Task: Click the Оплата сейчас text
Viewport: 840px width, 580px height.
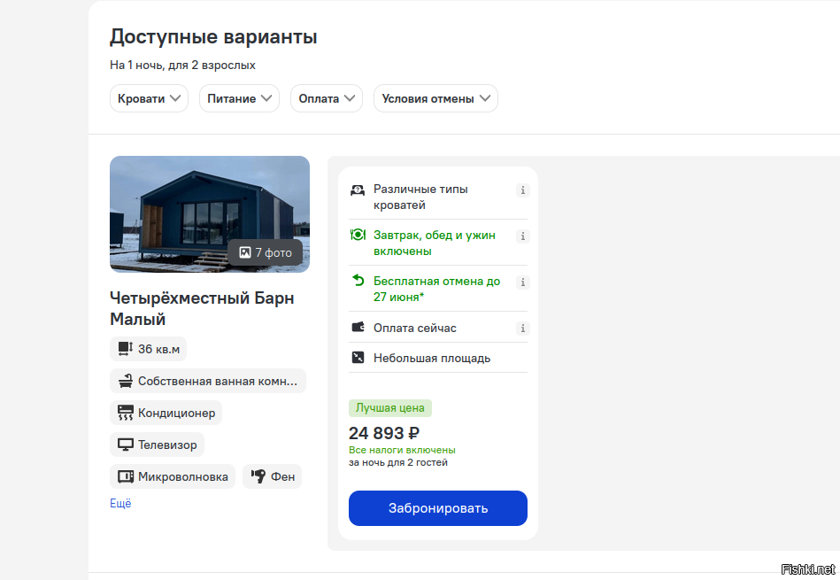Action: pyautogui.click(x=414, y=328)
